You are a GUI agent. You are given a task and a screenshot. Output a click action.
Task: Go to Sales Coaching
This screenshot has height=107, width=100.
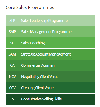(x=33, y=43)
